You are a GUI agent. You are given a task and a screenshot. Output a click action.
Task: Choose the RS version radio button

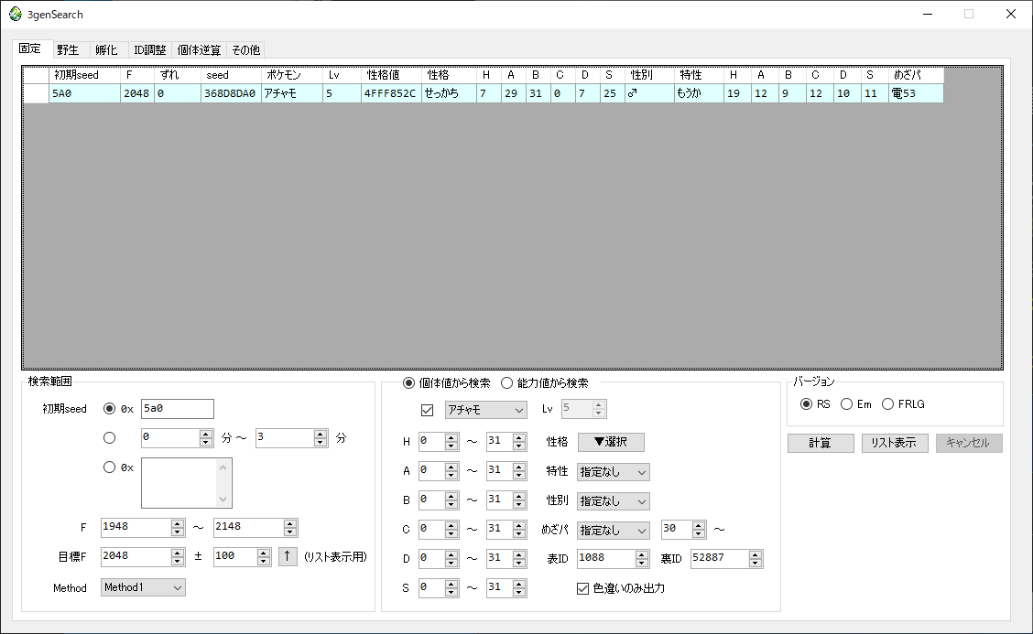806,404
